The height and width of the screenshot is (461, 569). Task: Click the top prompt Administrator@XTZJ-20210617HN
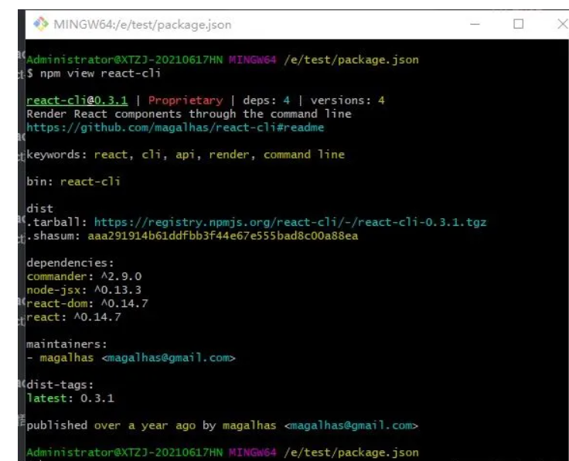pos(124,60)
